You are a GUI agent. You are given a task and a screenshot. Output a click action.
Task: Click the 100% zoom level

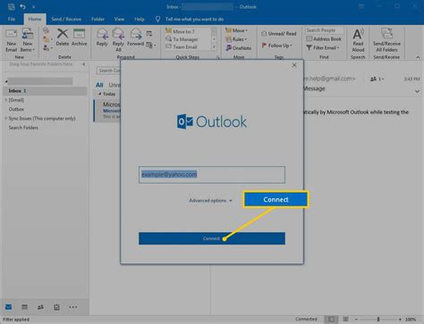411,320
